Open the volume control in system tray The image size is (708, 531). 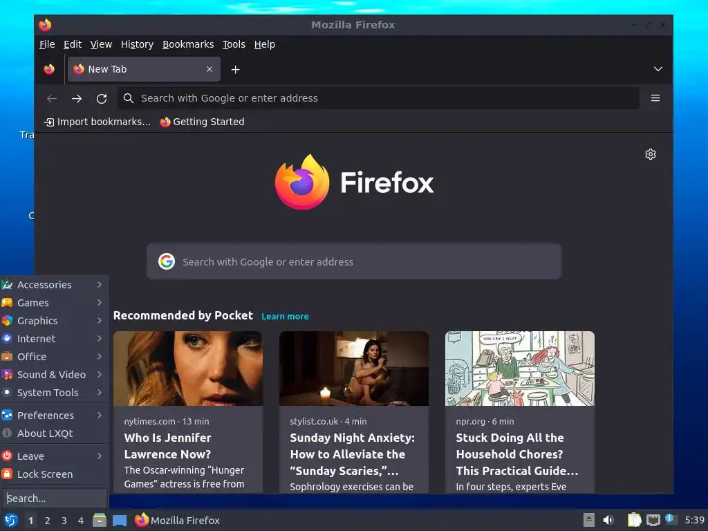[608, 520]
